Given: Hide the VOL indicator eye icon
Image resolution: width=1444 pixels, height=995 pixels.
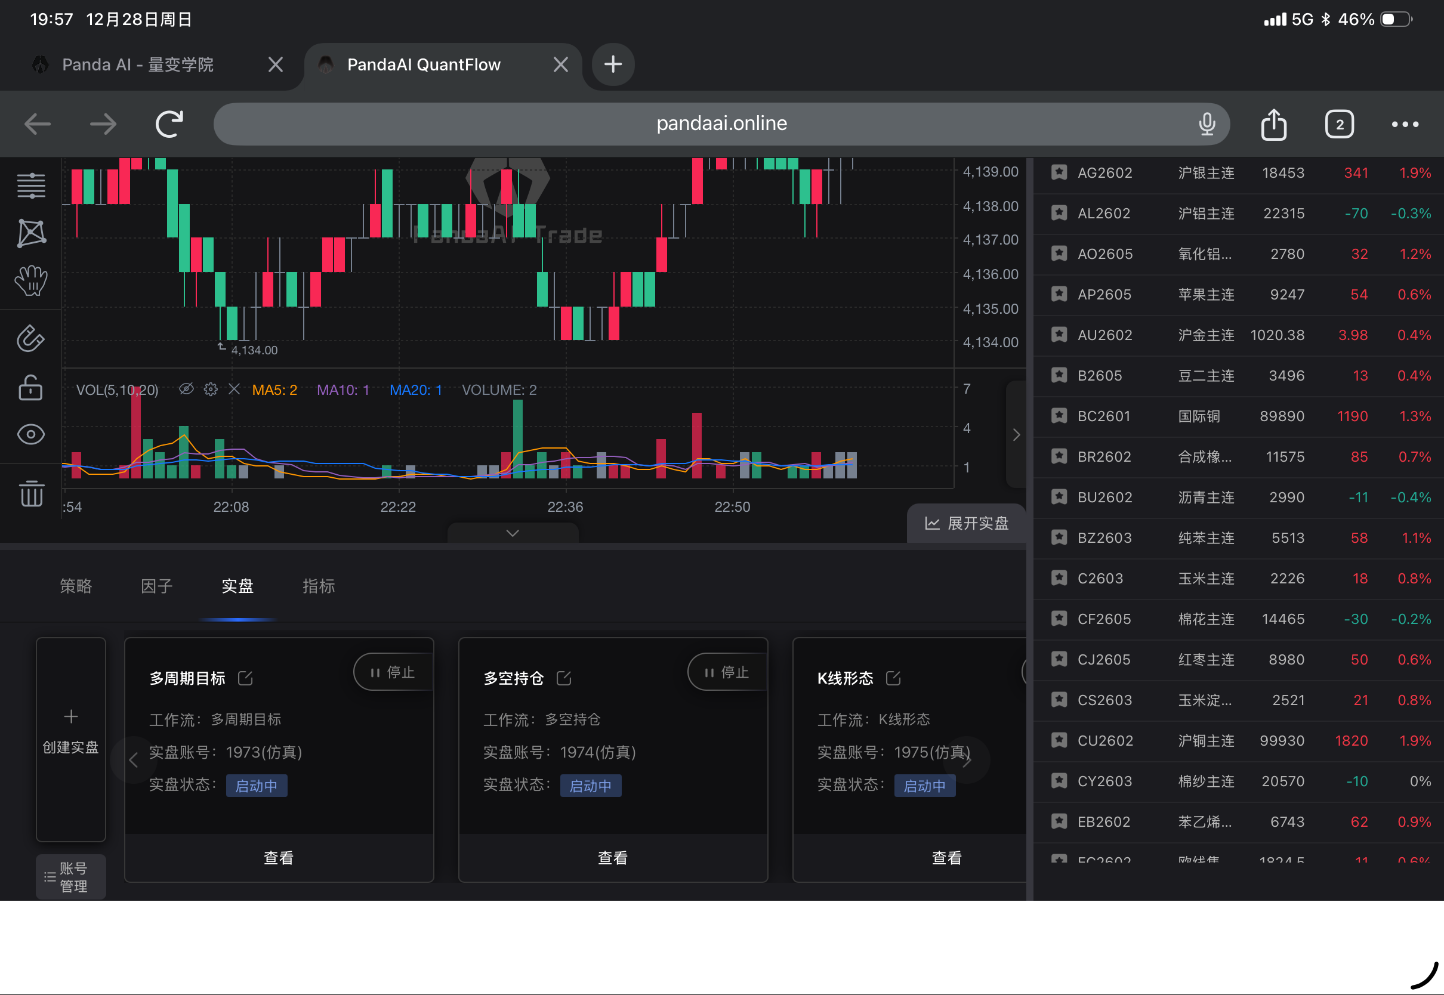Looking at the screenshot, I should tap(186, 389).
